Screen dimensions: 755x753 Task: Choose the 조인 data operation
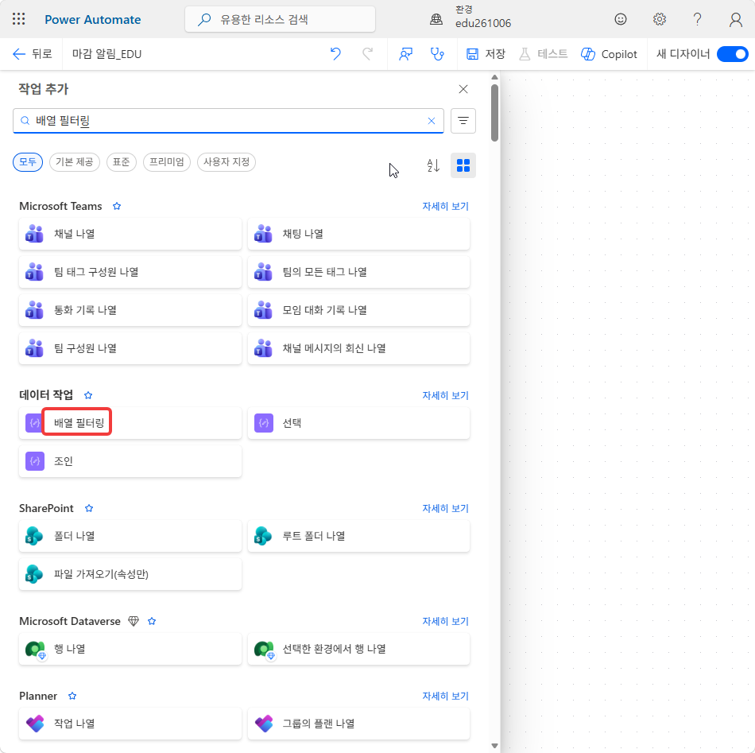(130, 461)
